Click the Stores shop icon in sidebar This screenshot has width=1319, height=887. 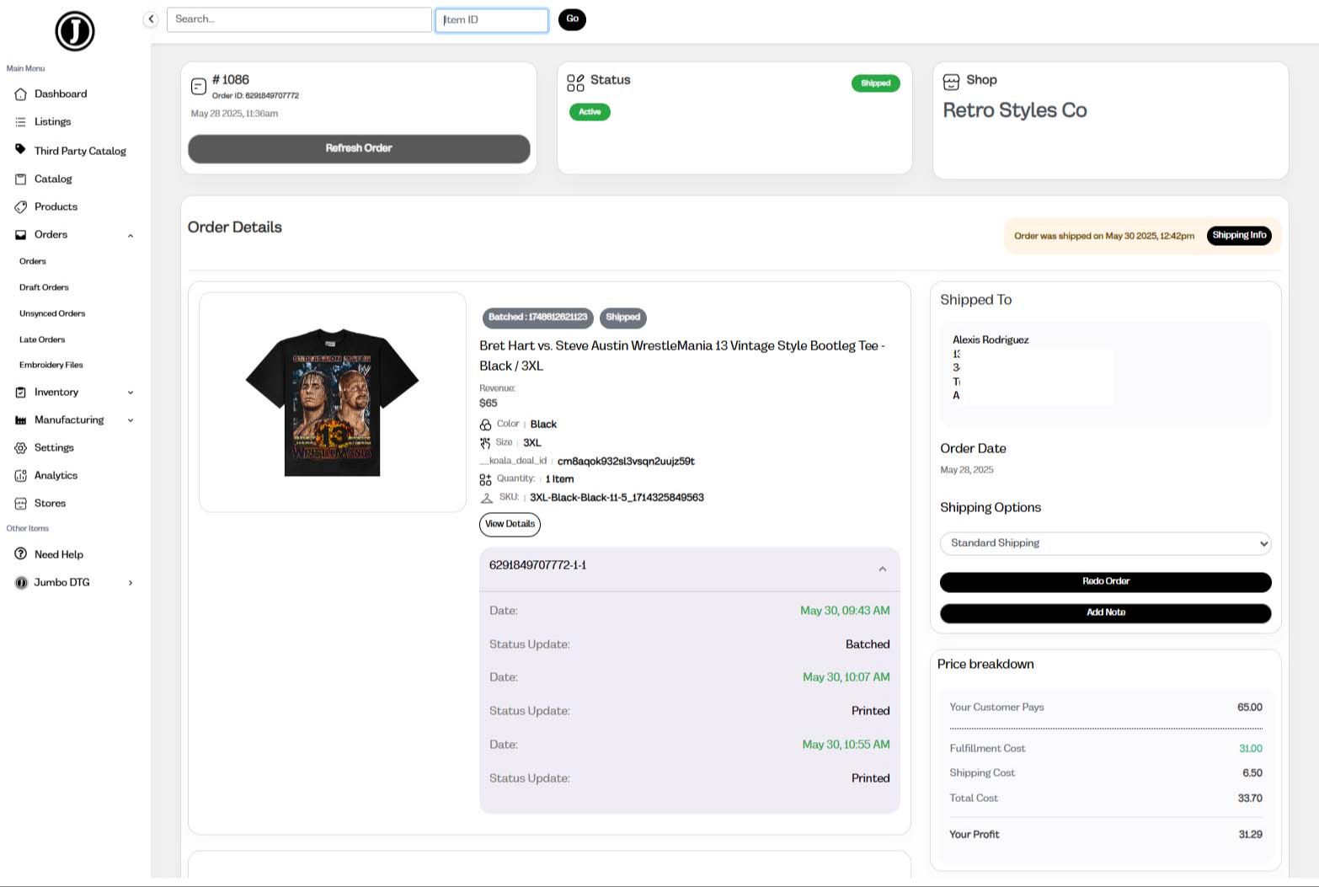[21, 504]
